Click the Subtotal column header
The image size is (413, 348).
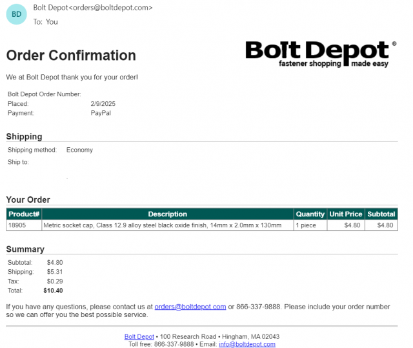[381, 214]
